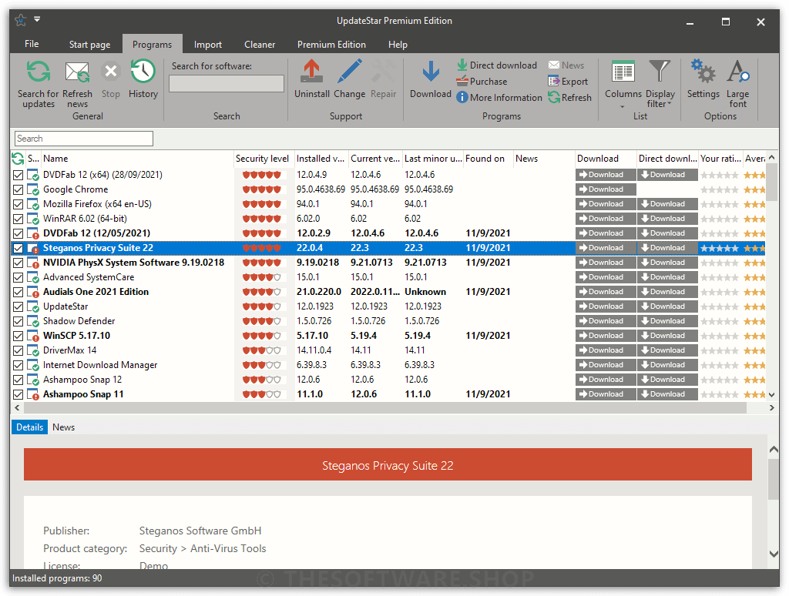
Task: Click the Search for software input field
Action: (227, 83)
